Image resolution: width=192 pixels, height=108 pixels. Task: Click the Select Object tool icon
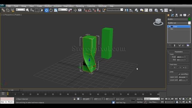tap(28, 10)
